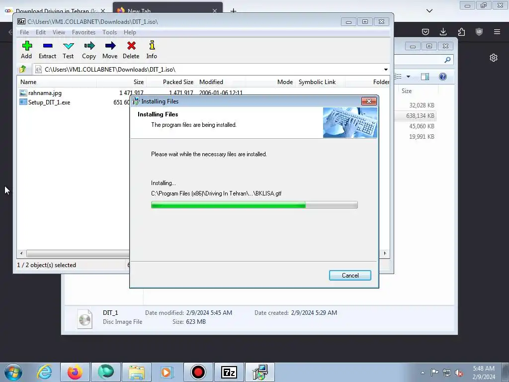The width and height of the screenshot is (509, 382).
Task: Toggle the Explorer preview pane icon
Action: (x=425, y=76)
